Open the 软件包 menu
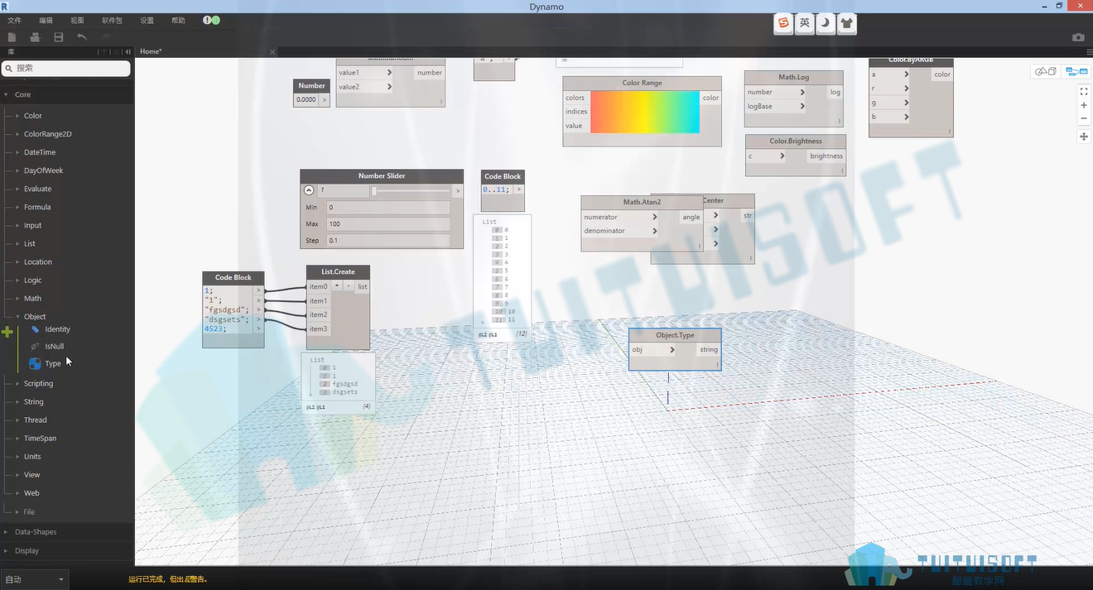1093x590 pixels. (112, 20)
